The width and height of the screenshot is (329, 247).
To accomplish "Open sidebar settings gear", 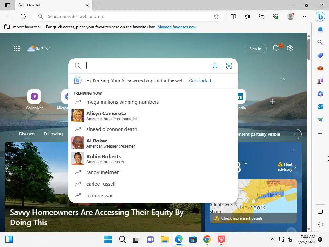I will [320, 224].
